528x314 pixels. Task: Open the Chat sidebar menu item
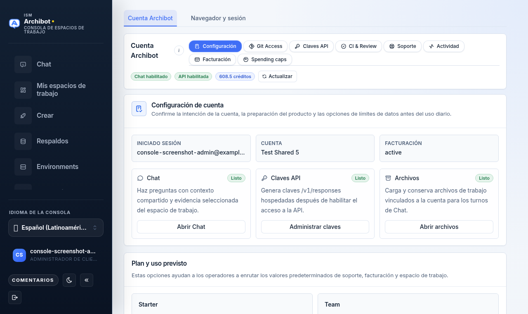[x=56, y=64]
